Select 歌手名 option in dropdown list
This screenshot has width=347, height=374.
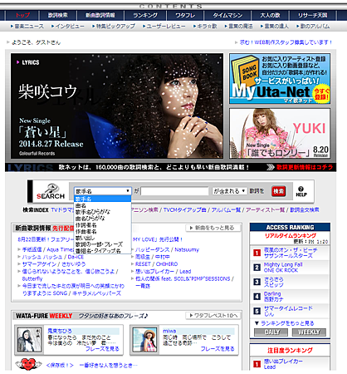click(x=102, y=199)
